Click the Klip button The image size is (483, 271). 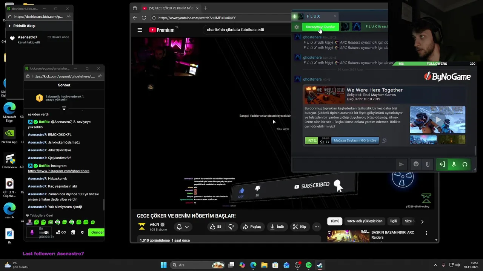click(299, 227)
